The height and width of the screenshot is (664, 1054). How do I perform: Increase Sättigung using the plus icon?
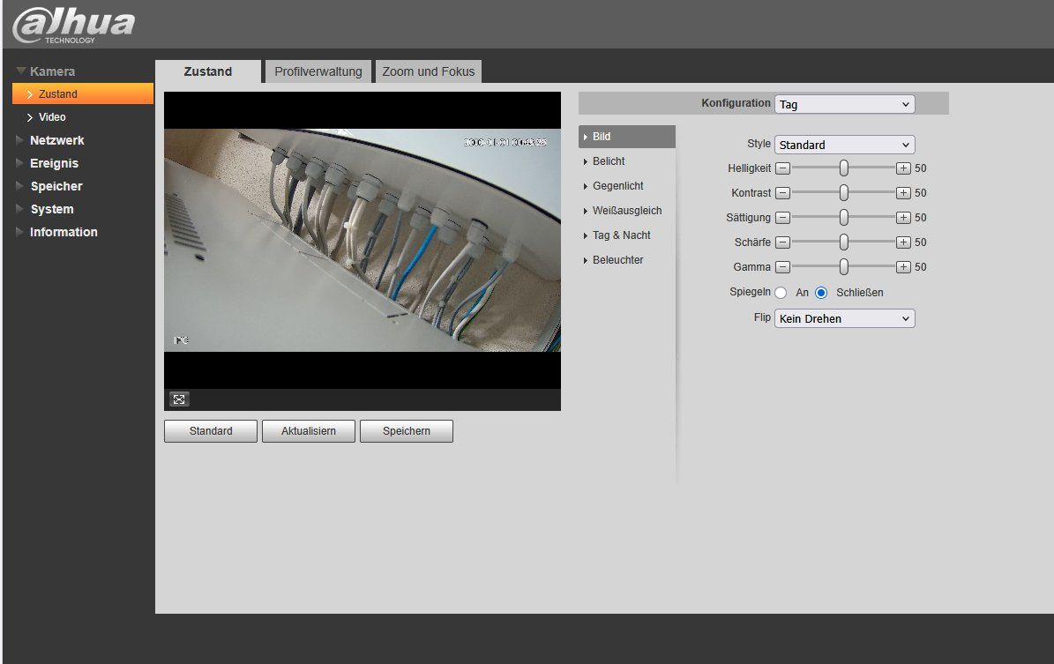pyautogui.click(x=903, y=218)
